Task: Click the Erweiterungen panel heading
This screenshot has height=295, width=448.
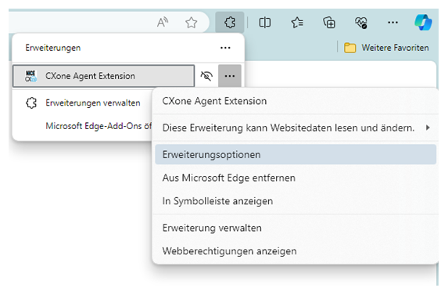Action: coord(53,48)
